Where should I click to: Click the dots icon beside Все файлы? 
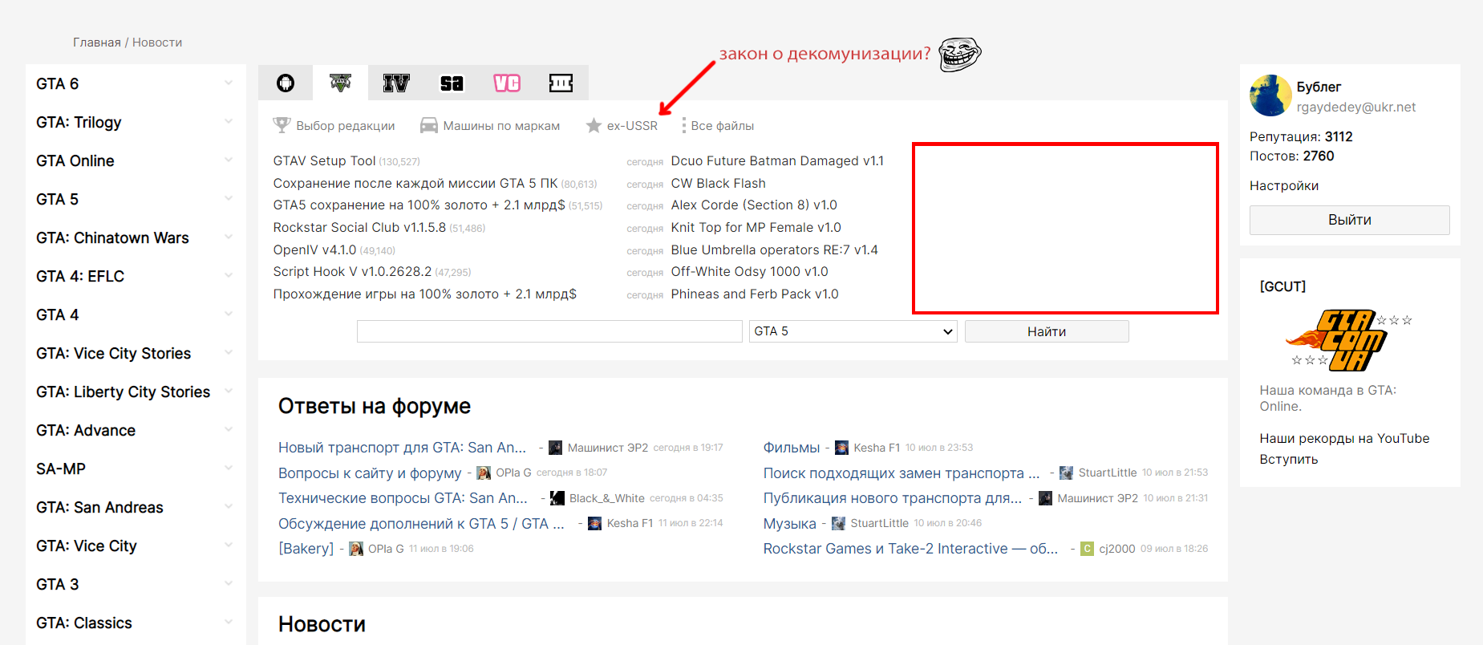pyautogui.click(x=683, y=125)
